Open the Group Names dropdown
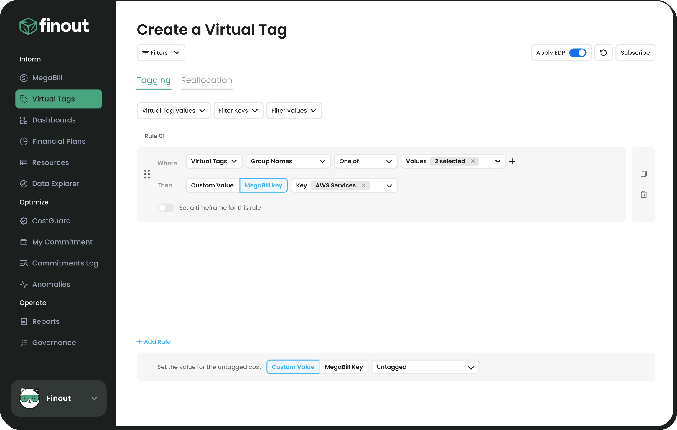The width and height of the screenshot is (677, 430). 288,161
